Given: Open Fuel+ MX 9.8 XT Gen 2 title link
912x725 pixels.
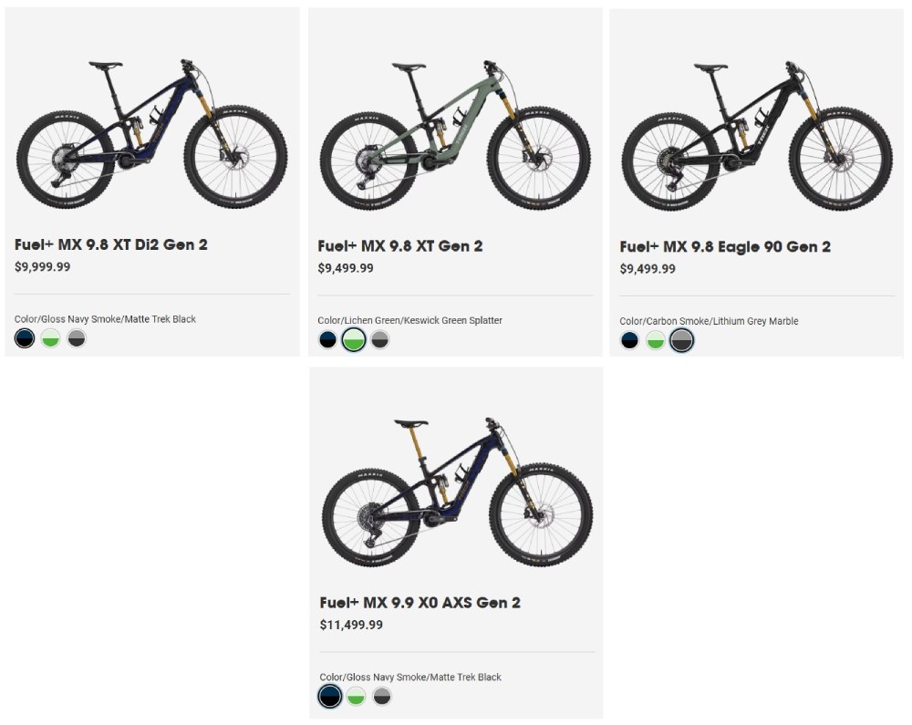Looking at the screenshot, I should point(400,246).
